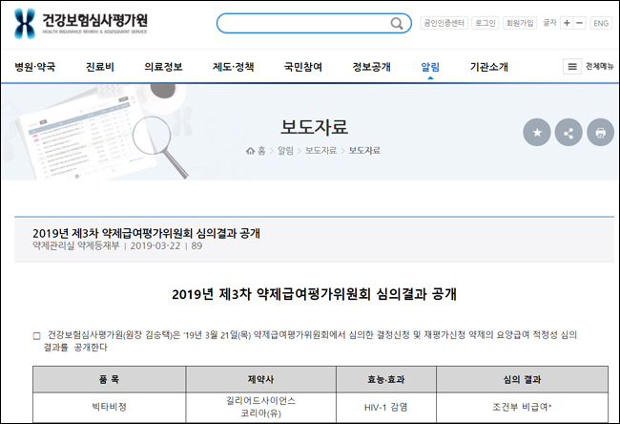Switch site to ENG
The width and height of the screenshot is (620, 424).
[x=601, y=23]
